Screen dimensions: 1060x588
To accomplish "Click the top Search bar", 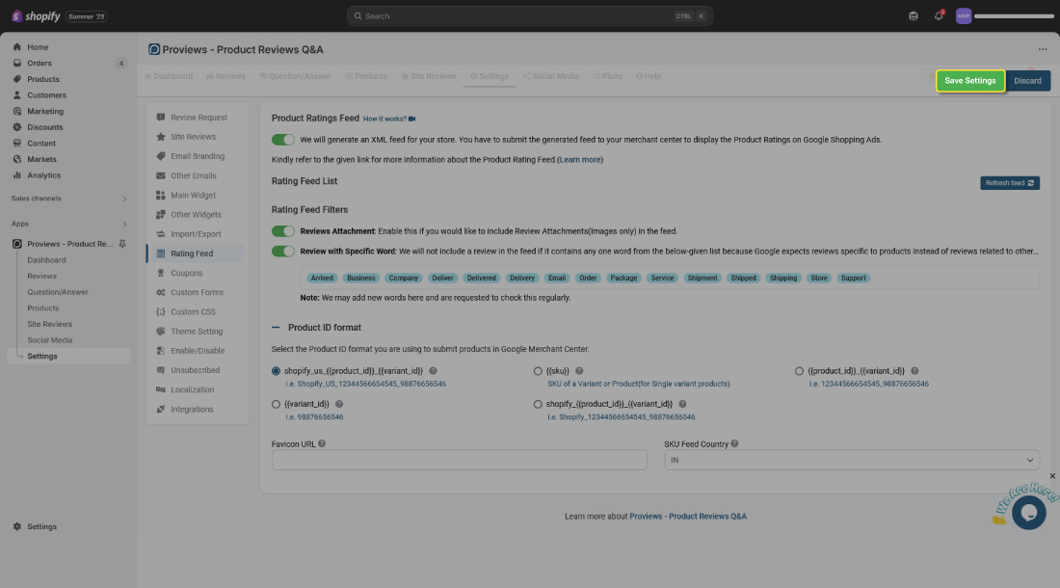I will (x=530, y=16).
